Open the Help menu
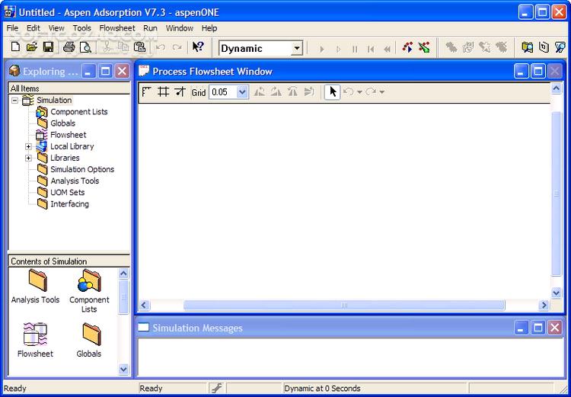 (209, 28)
